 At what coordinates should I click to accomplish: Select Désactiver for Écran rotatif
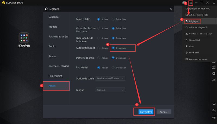coord(113,19)
